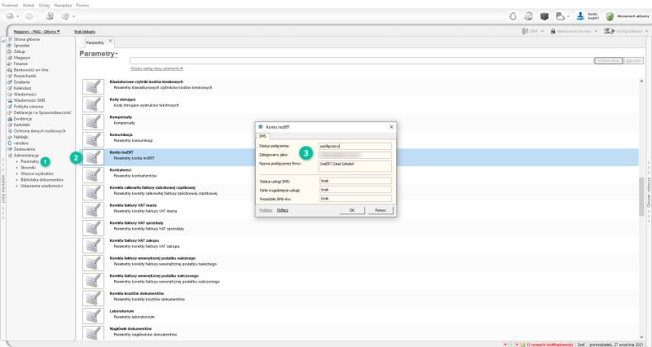
Task: Click the Rozrachunki icon in the sidebar
Action: coord(10,76)
